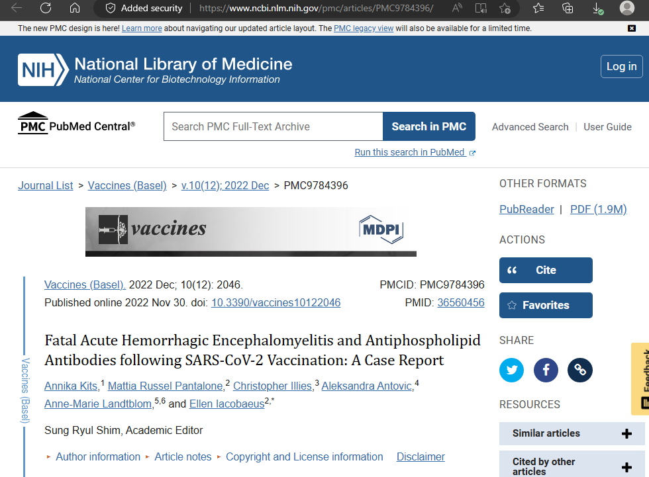Share article on Twitter
The image size is (649, 477).
click(511, 370)
